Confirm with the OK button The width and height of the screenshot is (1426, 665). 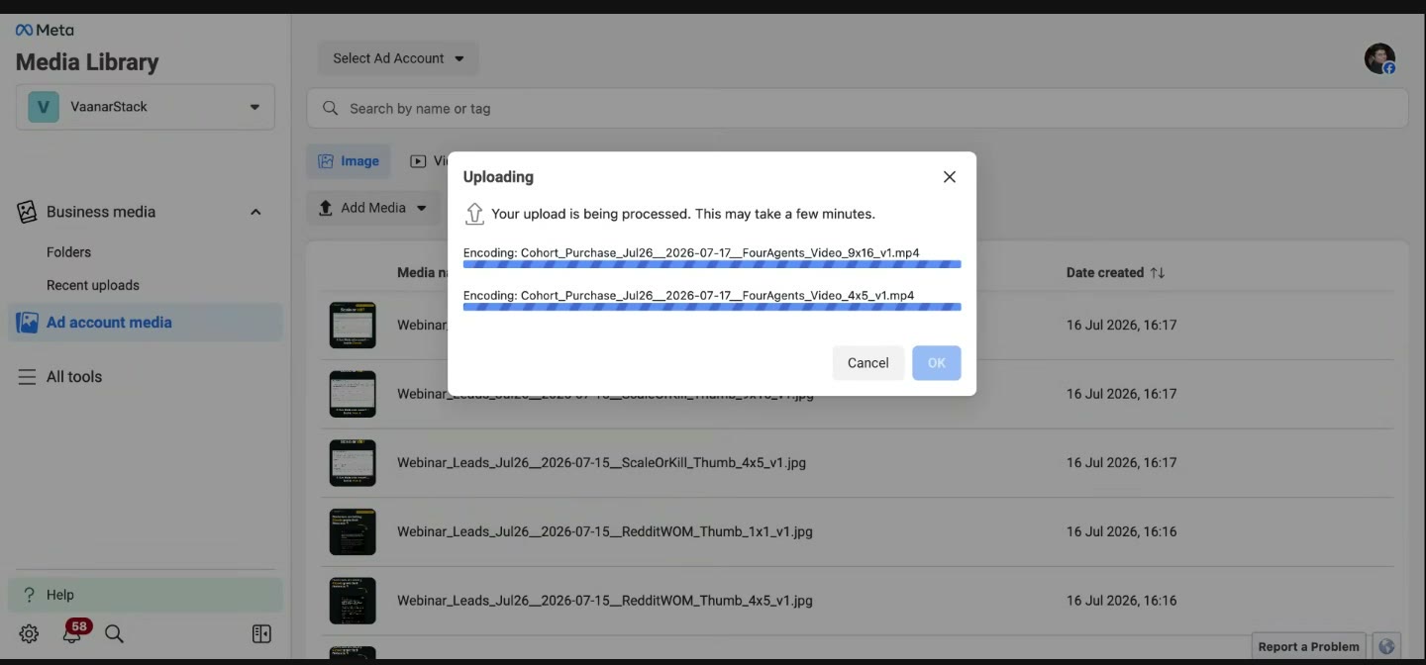937,363
